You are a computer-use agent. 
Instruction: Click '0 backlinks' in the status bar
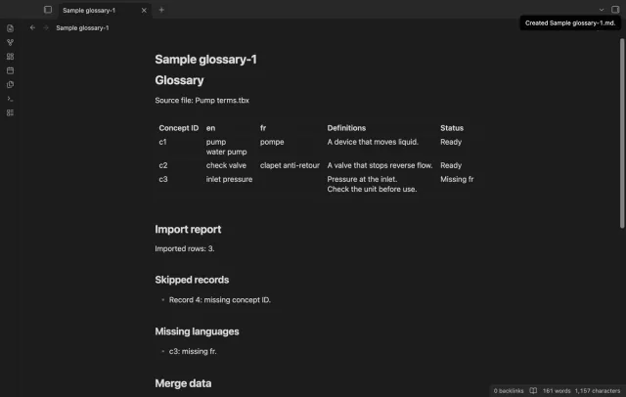(x=509, y=391)
